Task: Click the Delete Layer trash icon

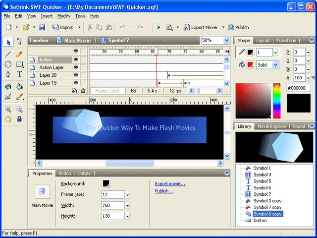Action: [83, 91]
